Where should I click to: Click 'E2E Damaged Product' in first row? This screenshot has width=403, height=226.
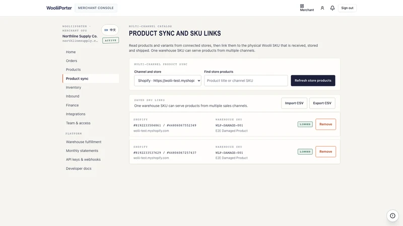[x=231, y=131]
